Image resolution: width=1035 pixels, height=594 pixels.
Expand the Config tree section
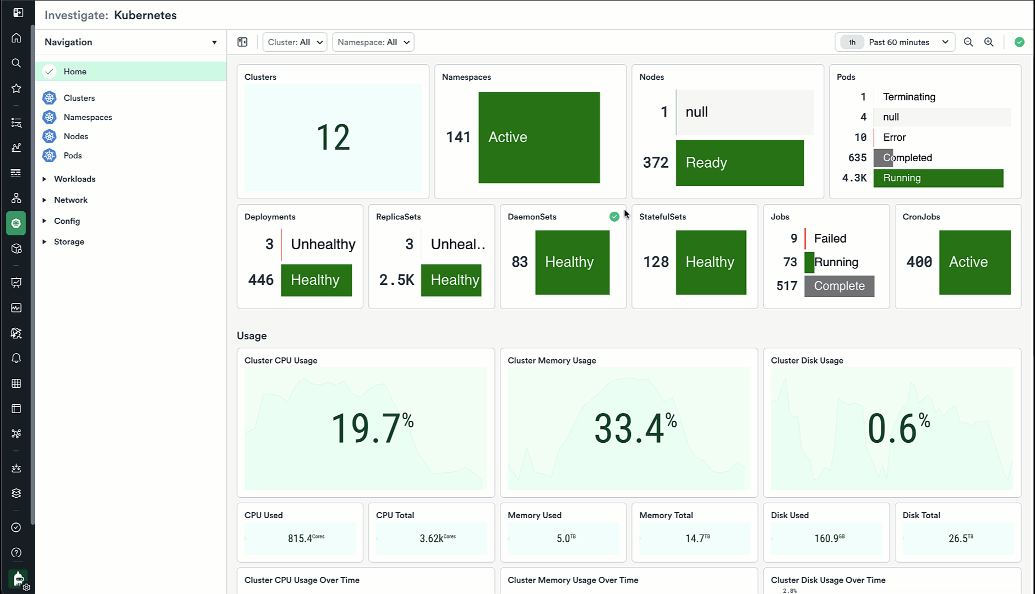[45, 221]
